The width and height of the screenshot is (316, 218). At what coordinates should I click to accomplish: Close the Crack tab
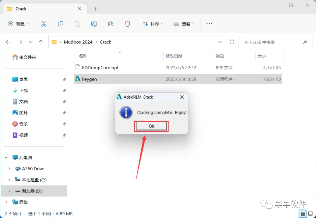[x=80, y=9]
